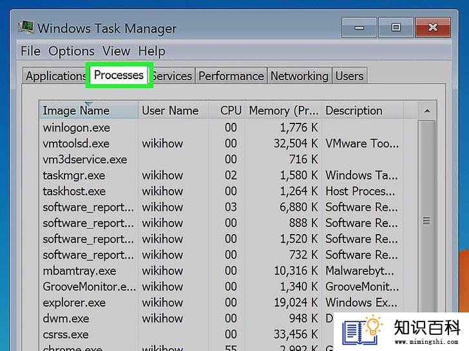Screen dimensions: 469x351
Task: Select the vmtoolsd.exe process
Action: click(229, 143)
